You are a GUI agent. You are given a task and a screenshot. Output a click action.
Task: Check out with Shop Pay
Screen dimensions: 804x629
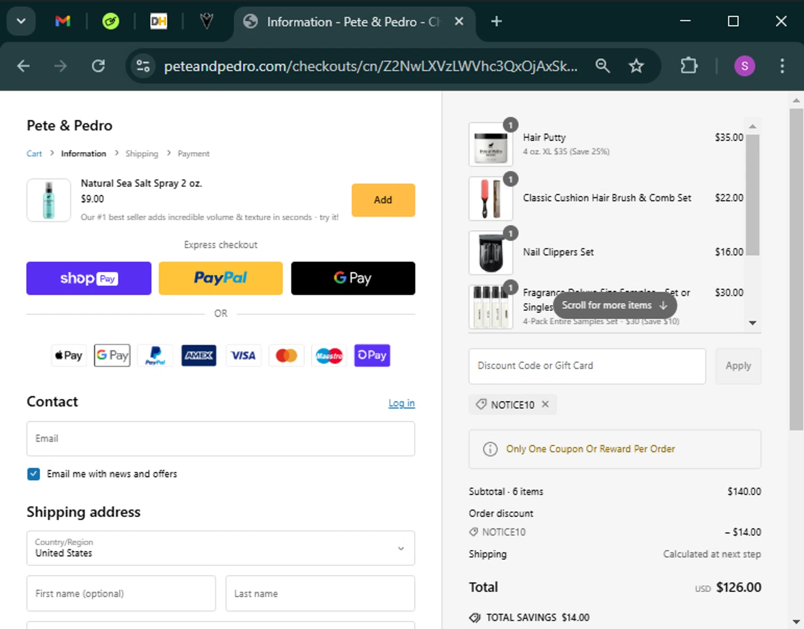[x=89, y=278]
